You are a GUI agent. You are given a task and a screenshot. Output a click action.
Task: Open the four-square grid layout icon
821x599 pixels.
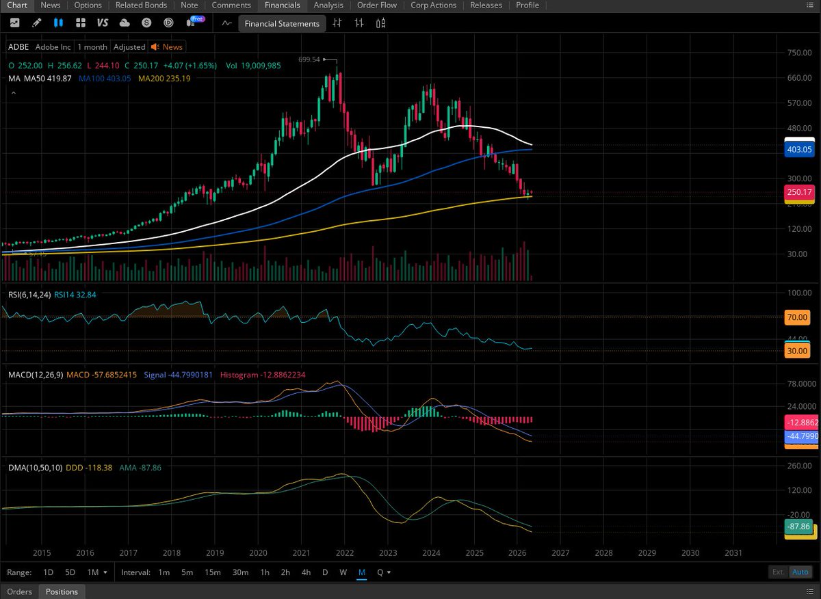click(x=80, y=23)
